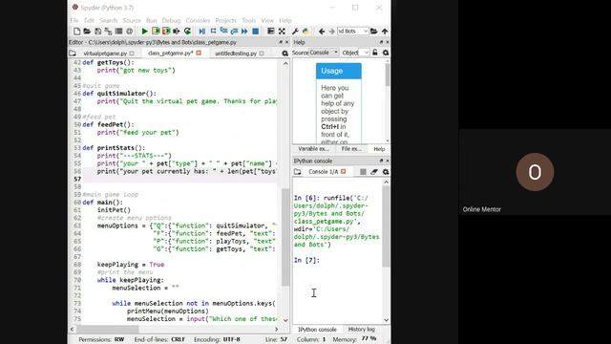This screenshot has width=611, height=344.
Task: Create a new file with the toolbar icon
Action: [76, 32]
